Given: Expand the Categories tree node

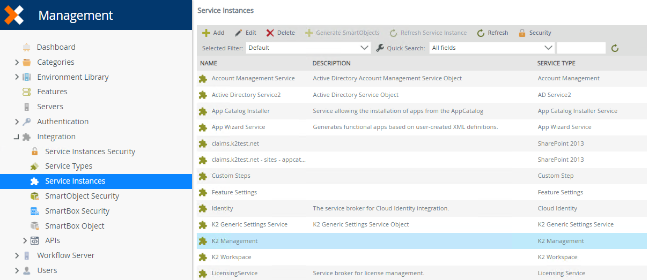Looking at the screenshot, I should (17, 62).
